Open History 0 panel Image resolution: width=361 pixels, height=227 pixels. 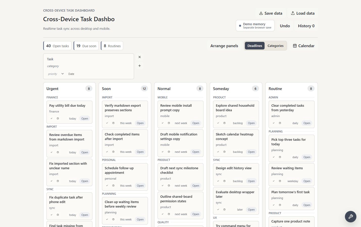click(x=306, y=26)
